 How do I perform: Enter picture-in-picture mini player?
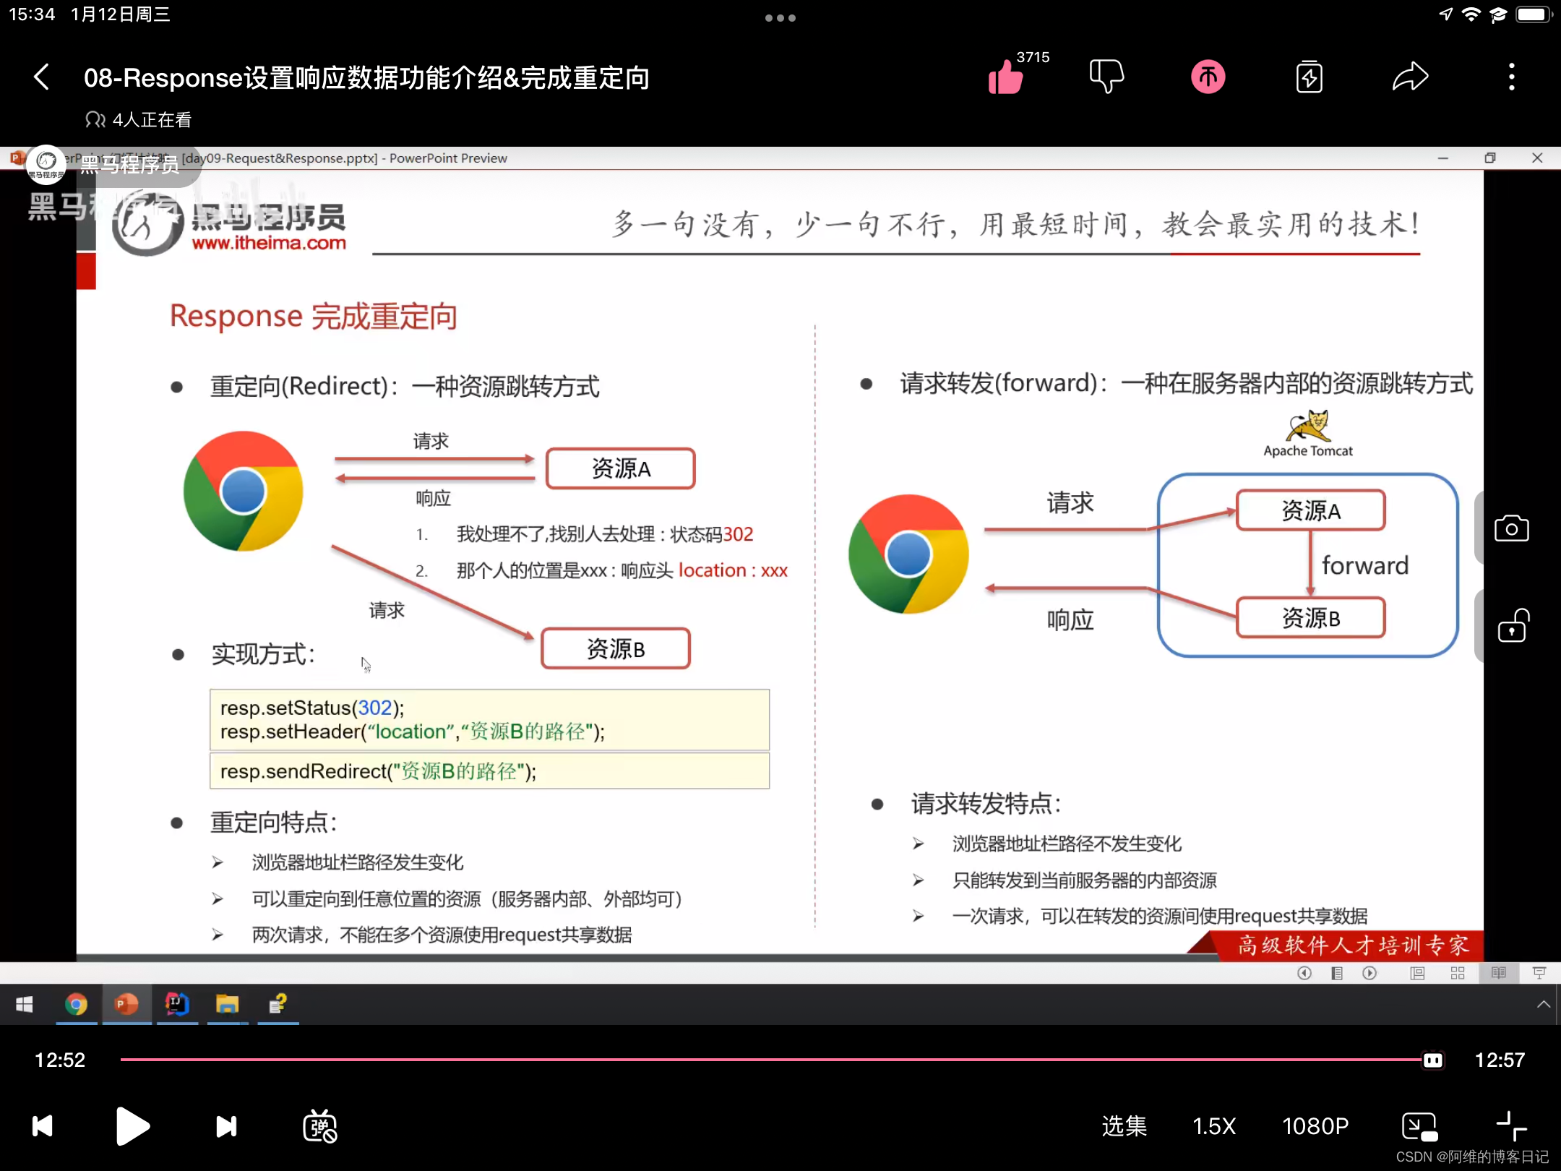[1419, 1126]
